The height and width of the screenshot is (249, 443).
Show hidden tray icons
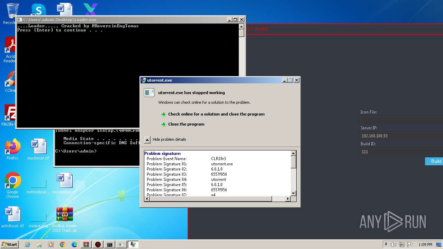(386, 245)
